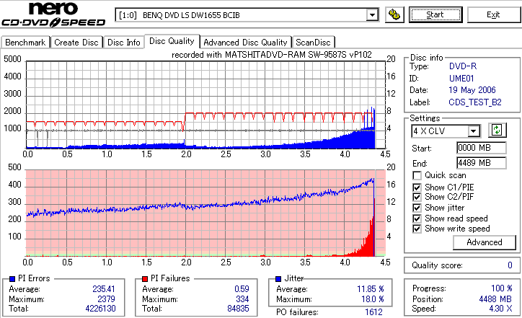This screenshot has height=318, width=522.
Task: Click the Progress value 100 %
Action: pos(502,288)
